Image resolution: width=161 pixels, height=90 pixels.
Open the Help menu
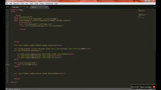[x=56, y=3]
